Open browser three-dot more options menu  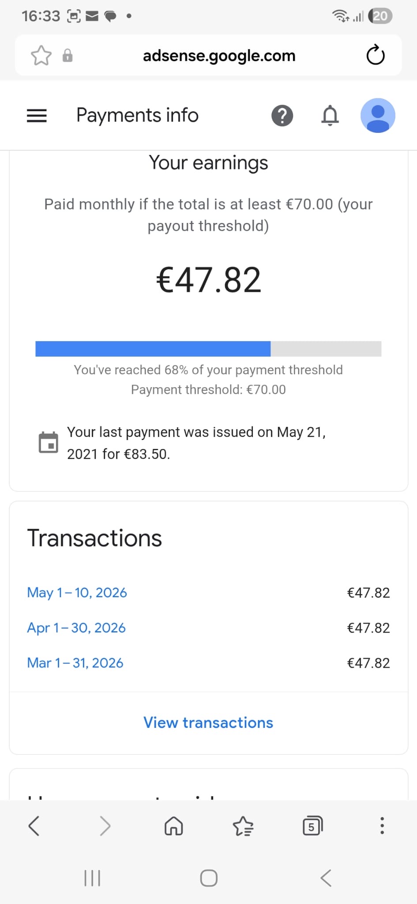pyautogui.click(x=382, y=826)
